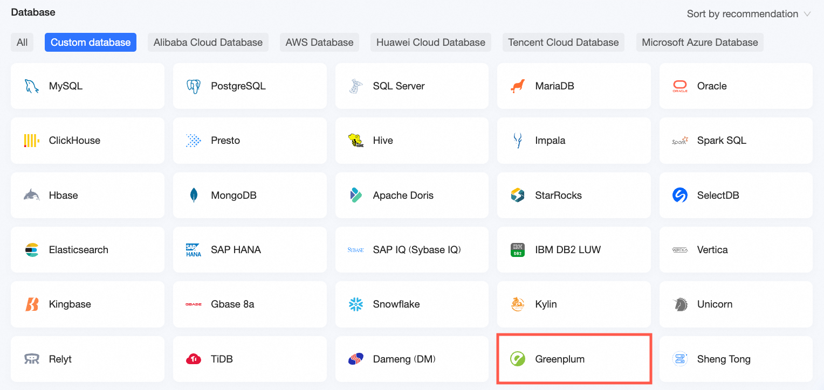
Task: Click the MySQL dolphin icon
Action: point(32,86)
